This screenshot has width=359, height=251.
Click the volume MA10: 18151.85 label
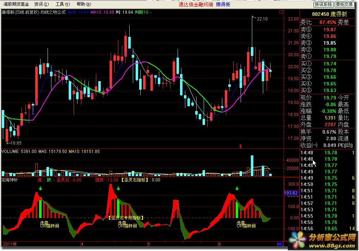(84, 152)
